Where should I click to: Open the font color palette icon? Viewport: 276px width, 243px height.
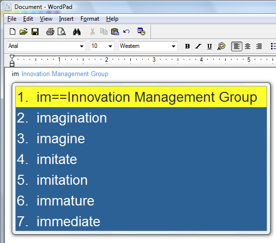pos(221,46)
